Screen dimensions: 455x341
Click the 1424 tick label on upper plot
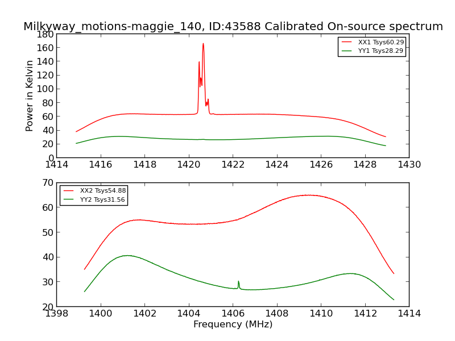tap(277, 165)
